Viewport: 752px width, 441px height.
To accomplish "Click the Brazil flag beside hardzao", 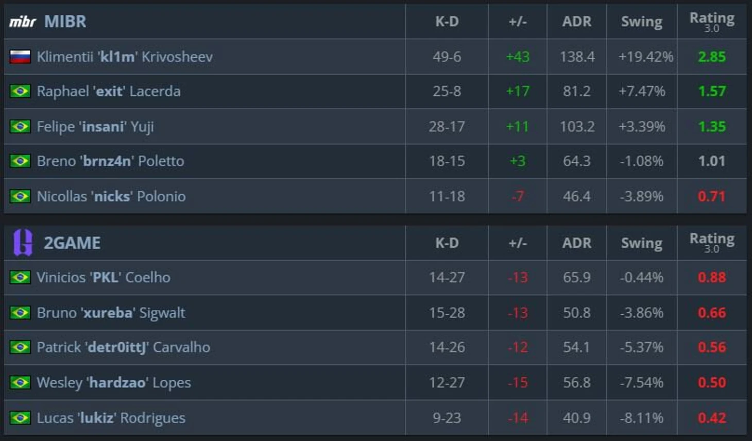I will tap(20, 382).
